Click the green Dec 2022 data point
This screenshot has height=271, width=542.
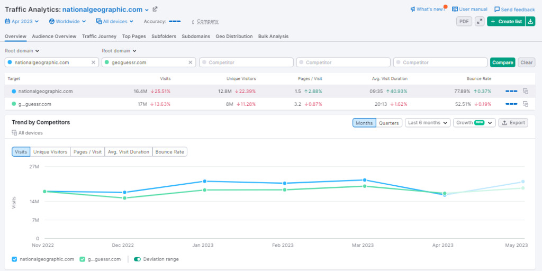(125, 198)
